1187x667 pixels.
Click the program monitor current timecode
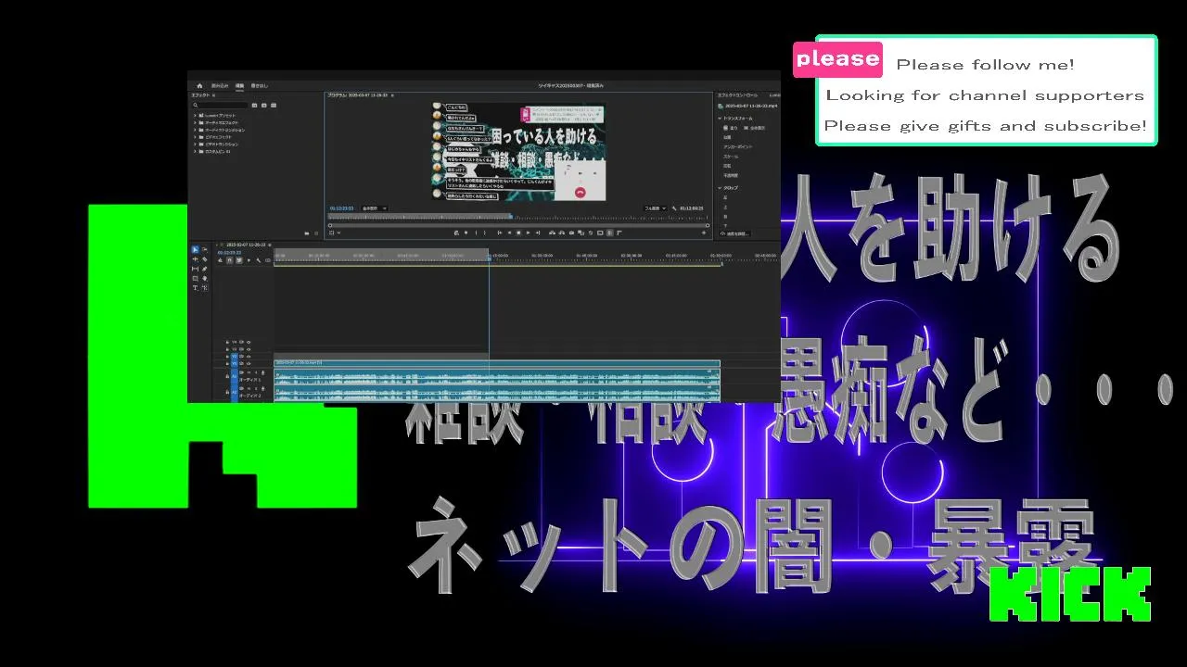click(x=341, y=208)
